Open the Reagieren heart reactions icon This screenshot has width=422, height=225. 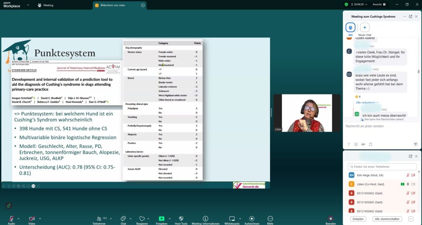[x=142, y=218]
